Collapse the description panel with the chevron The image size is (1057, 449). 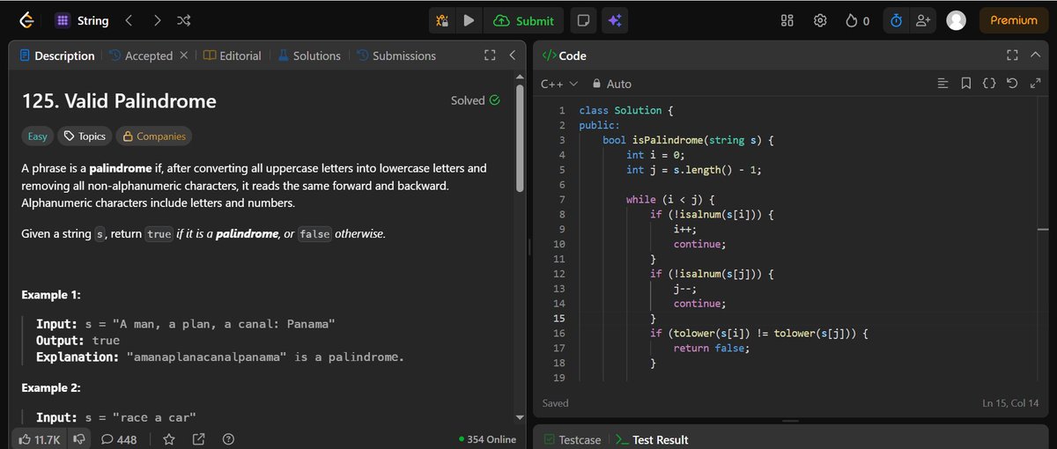[513, 55]
